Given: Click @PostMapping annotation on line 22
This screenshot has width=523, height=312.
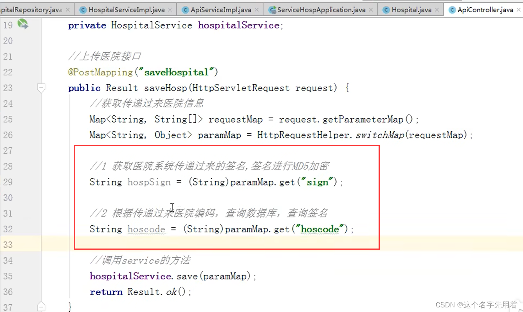Looking at the screenshot, I should (100, 72).
